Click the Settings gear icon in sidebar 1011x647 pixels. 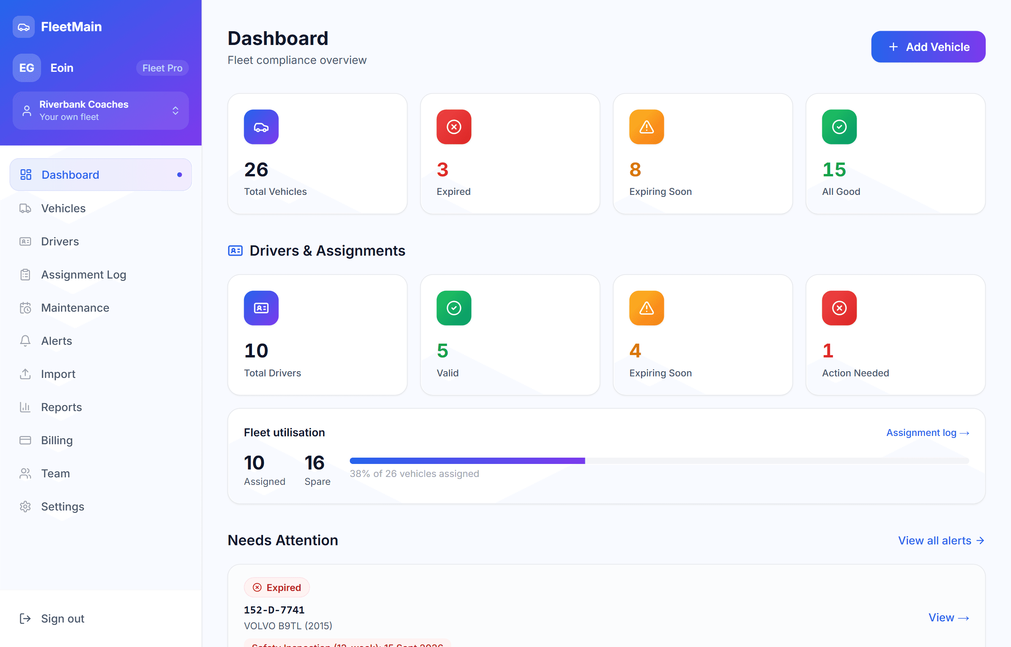point(25,507)
